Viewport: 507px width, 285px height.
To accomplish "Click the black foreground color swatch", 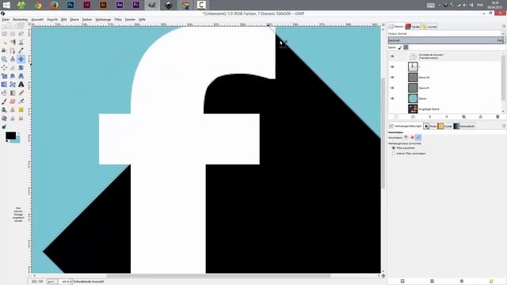I will pos(10,135).
